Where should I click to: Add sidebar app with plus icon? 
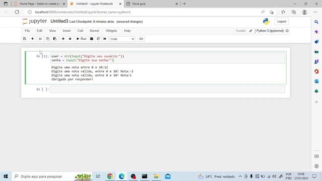tap(316, 102)
